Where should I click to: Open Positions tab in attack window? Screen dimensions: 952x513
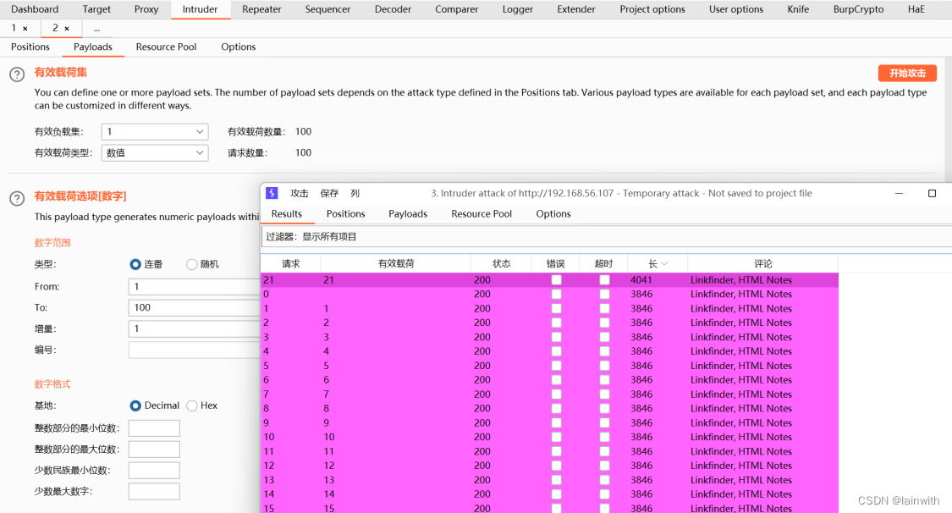click(345, 213)
